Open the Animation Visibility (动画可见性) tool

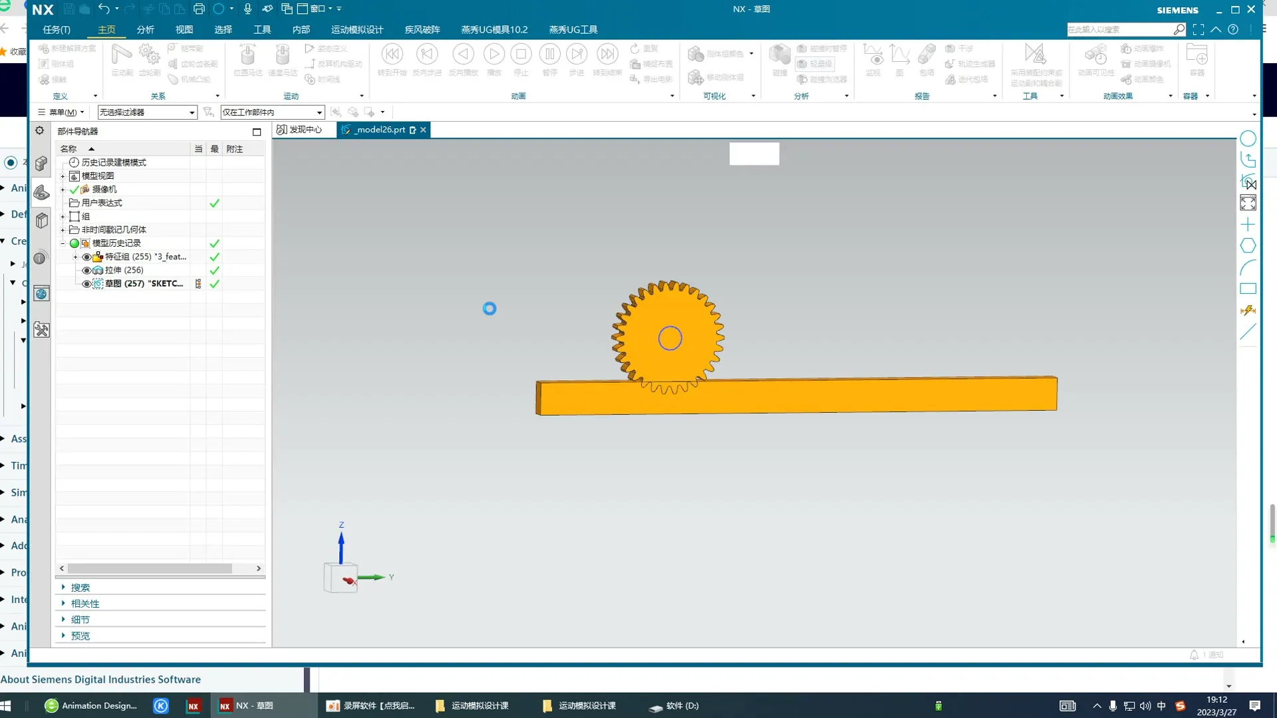click(x=1095, y=56)
